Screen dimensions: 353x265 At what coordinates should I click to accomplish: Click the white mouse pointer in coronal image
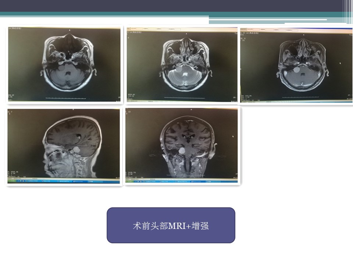[233, 137]
